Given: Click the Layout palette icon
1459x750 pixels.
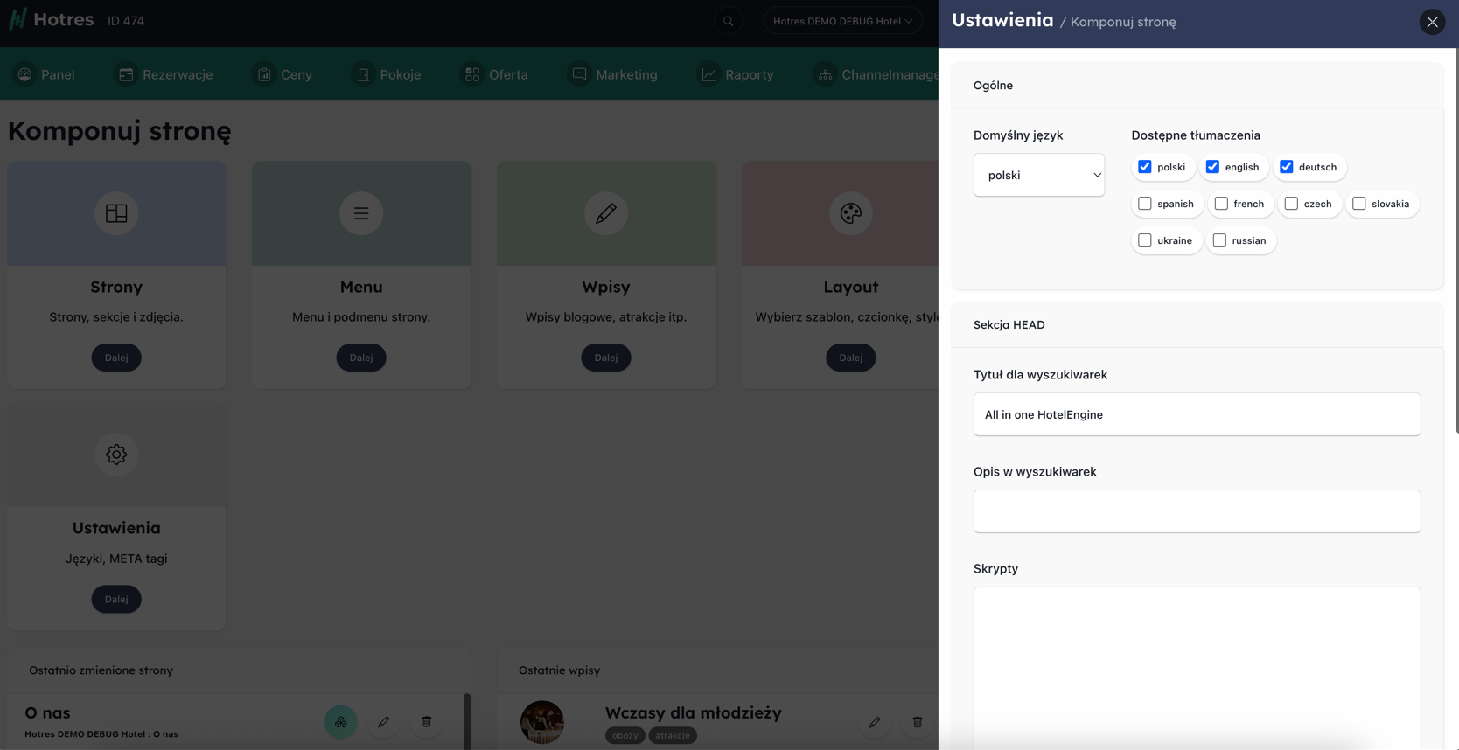Looking at the screenshot, I should coord(850,213).
